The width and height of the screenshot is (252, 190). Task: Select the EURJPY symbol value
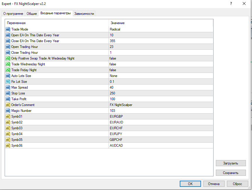(161, 134)
